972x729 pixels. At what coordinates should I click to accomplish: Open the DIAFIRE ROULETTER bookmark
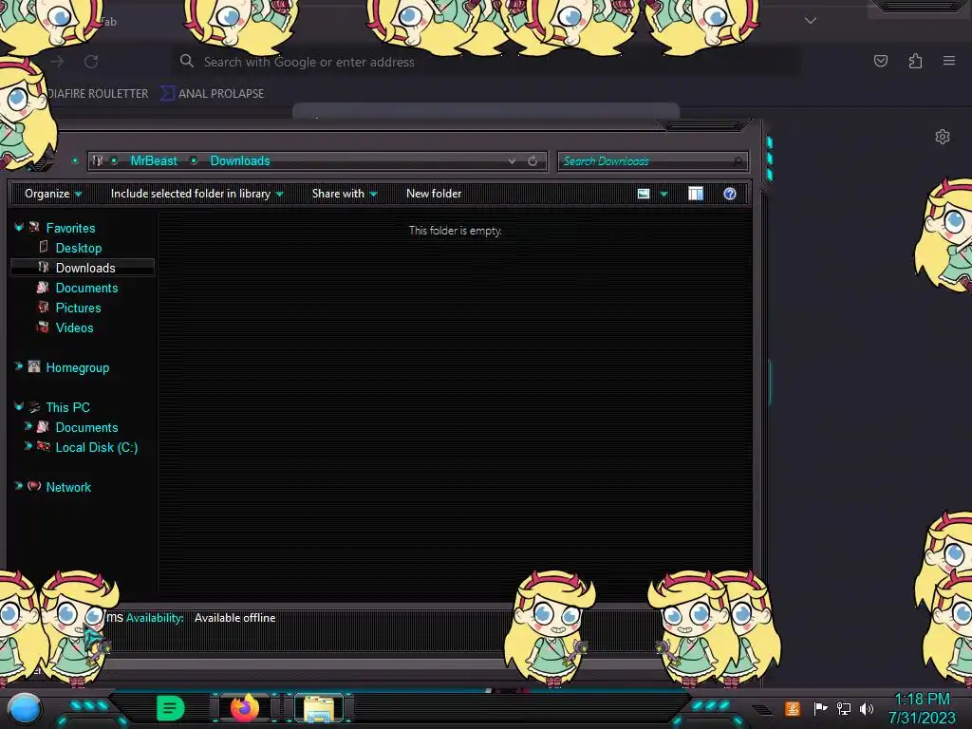point(98,94)
